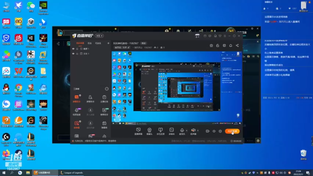Select the txt file icon on desktop
313x176 pixels.
304,6
